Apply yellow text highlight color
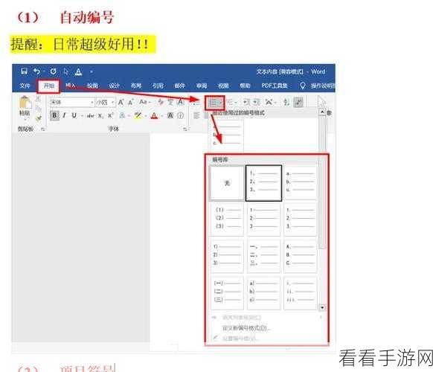Image resolution: width=433 pixels, height=372 pixels. point(138,115)
